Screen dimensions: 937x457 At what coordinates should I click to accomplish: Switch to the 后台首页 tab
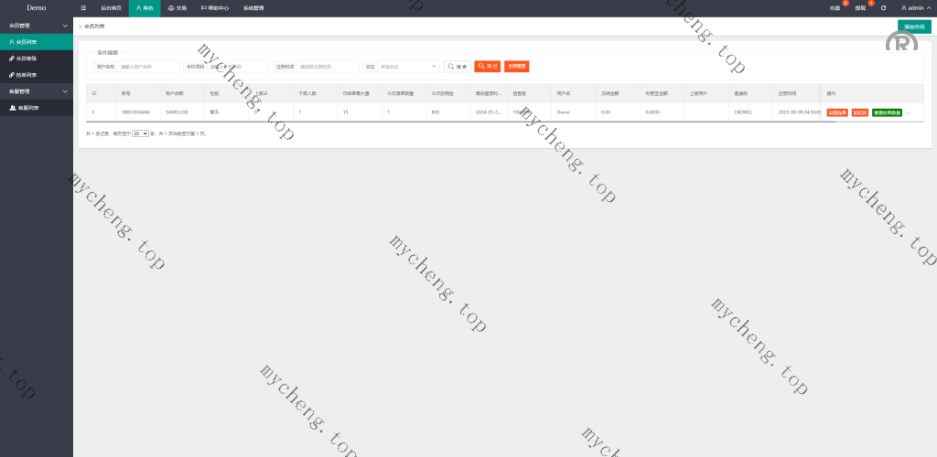click(x=110, y=7)
